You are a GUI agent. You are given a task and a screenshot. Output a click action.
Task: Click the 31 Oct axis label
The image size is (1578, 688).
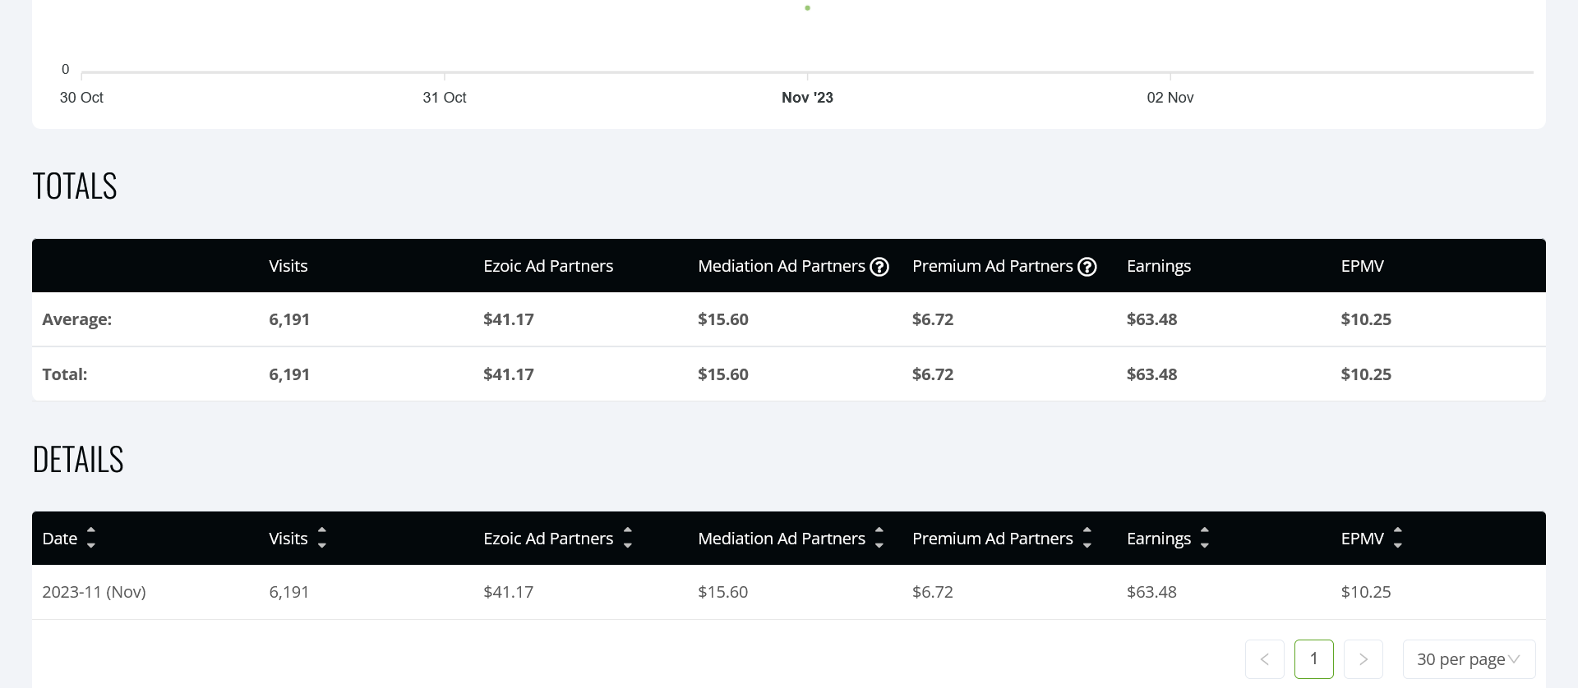click(x=445, y=98)
